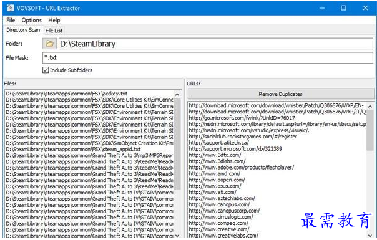This screenshot has width=377, height=240.
Task: Select the msdn.microsoft.com library default.asp URL
Action: coord(277,124)
